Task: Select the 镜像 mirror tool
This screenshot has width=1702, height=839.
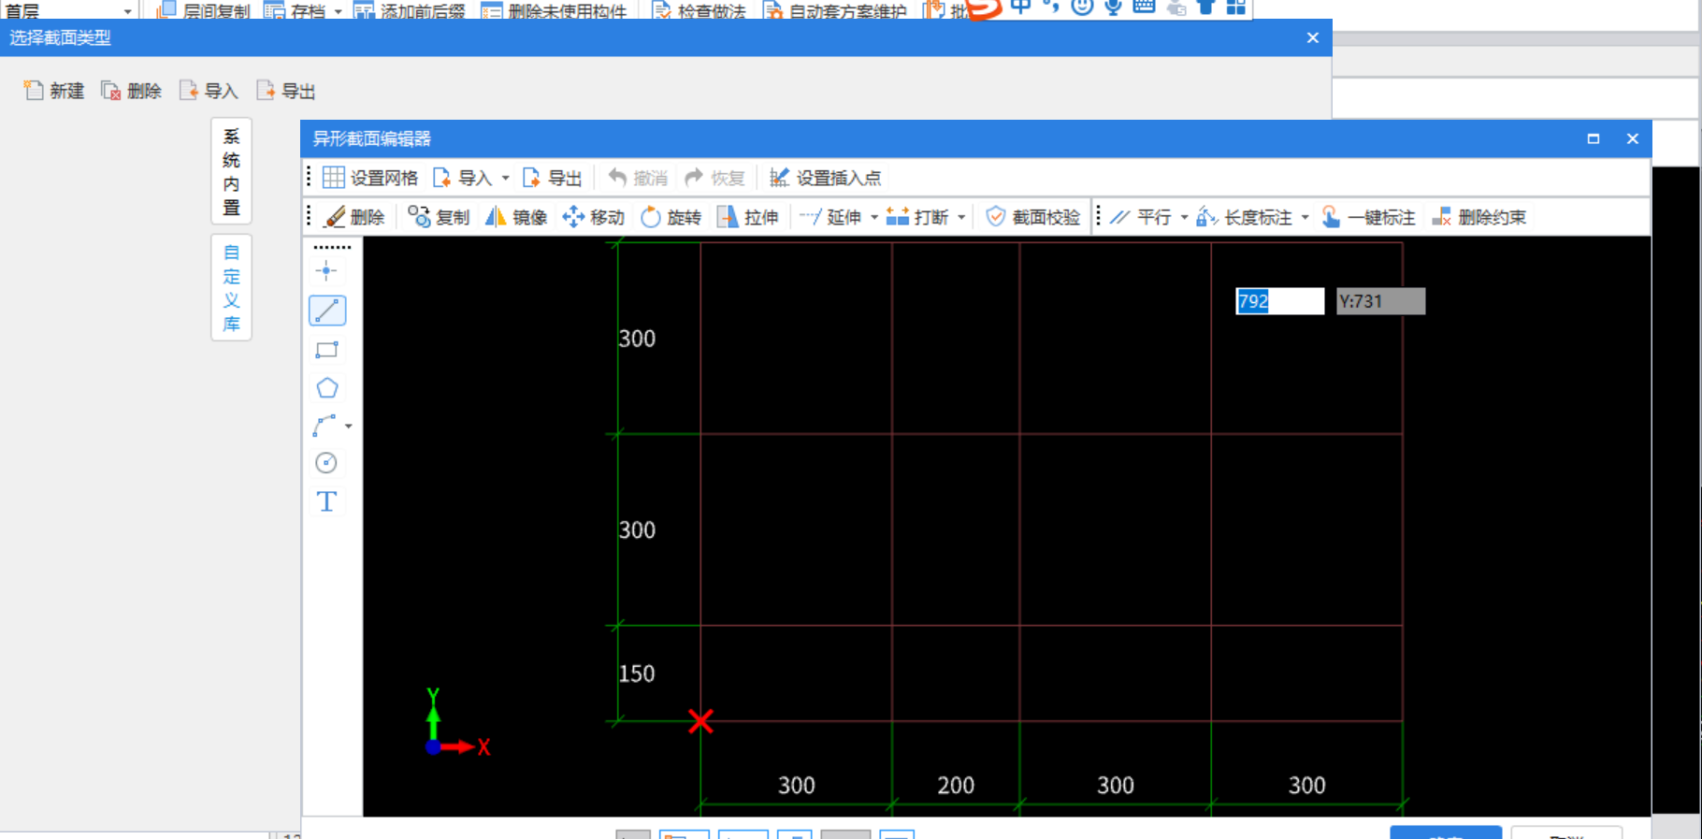Action: (x=516, y=217)
